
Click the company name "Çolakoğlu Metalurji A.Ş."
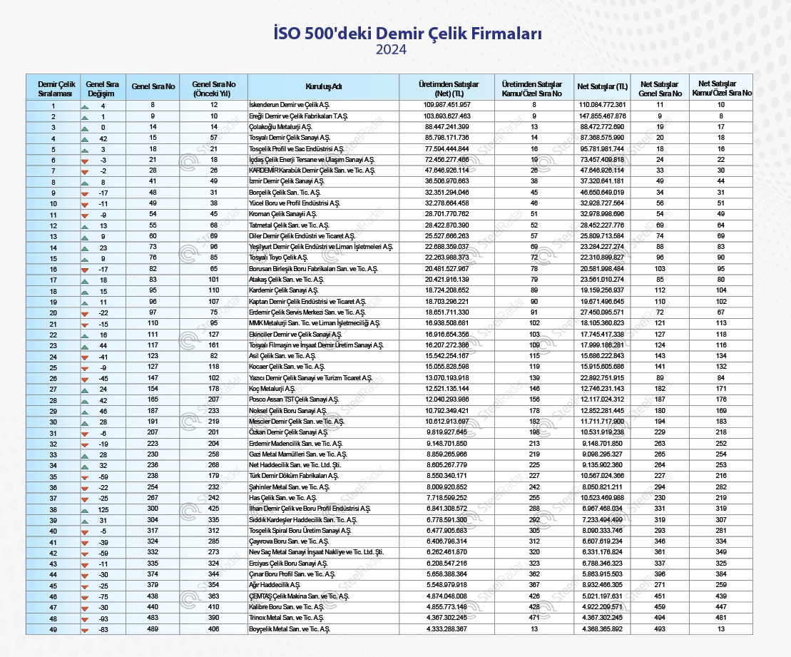280,127
